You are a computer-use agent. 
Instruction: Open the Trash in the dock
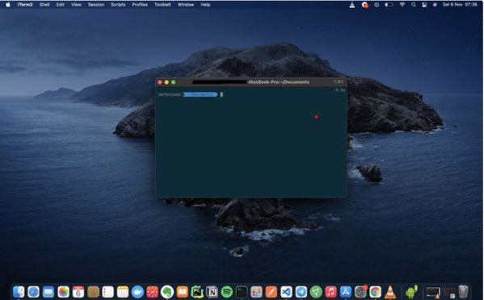[463, 291]
